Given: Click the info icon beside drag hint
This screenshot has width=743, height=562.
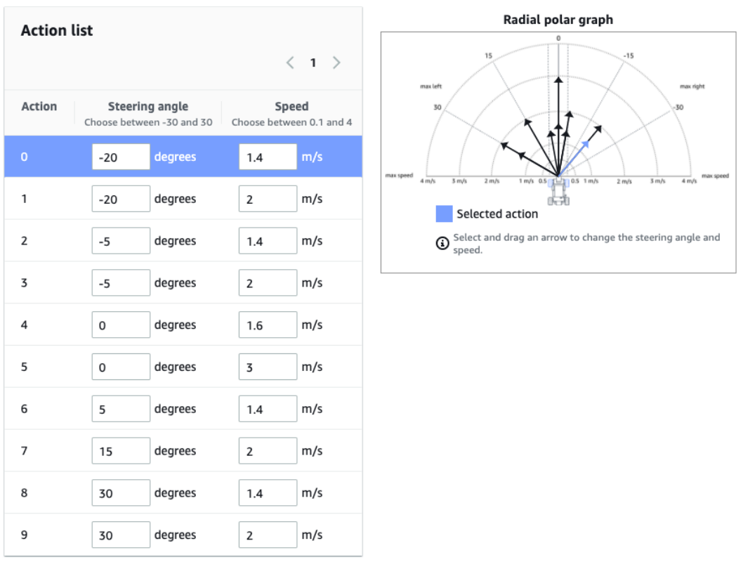Looking at the screenshot, I should [442, 244].
